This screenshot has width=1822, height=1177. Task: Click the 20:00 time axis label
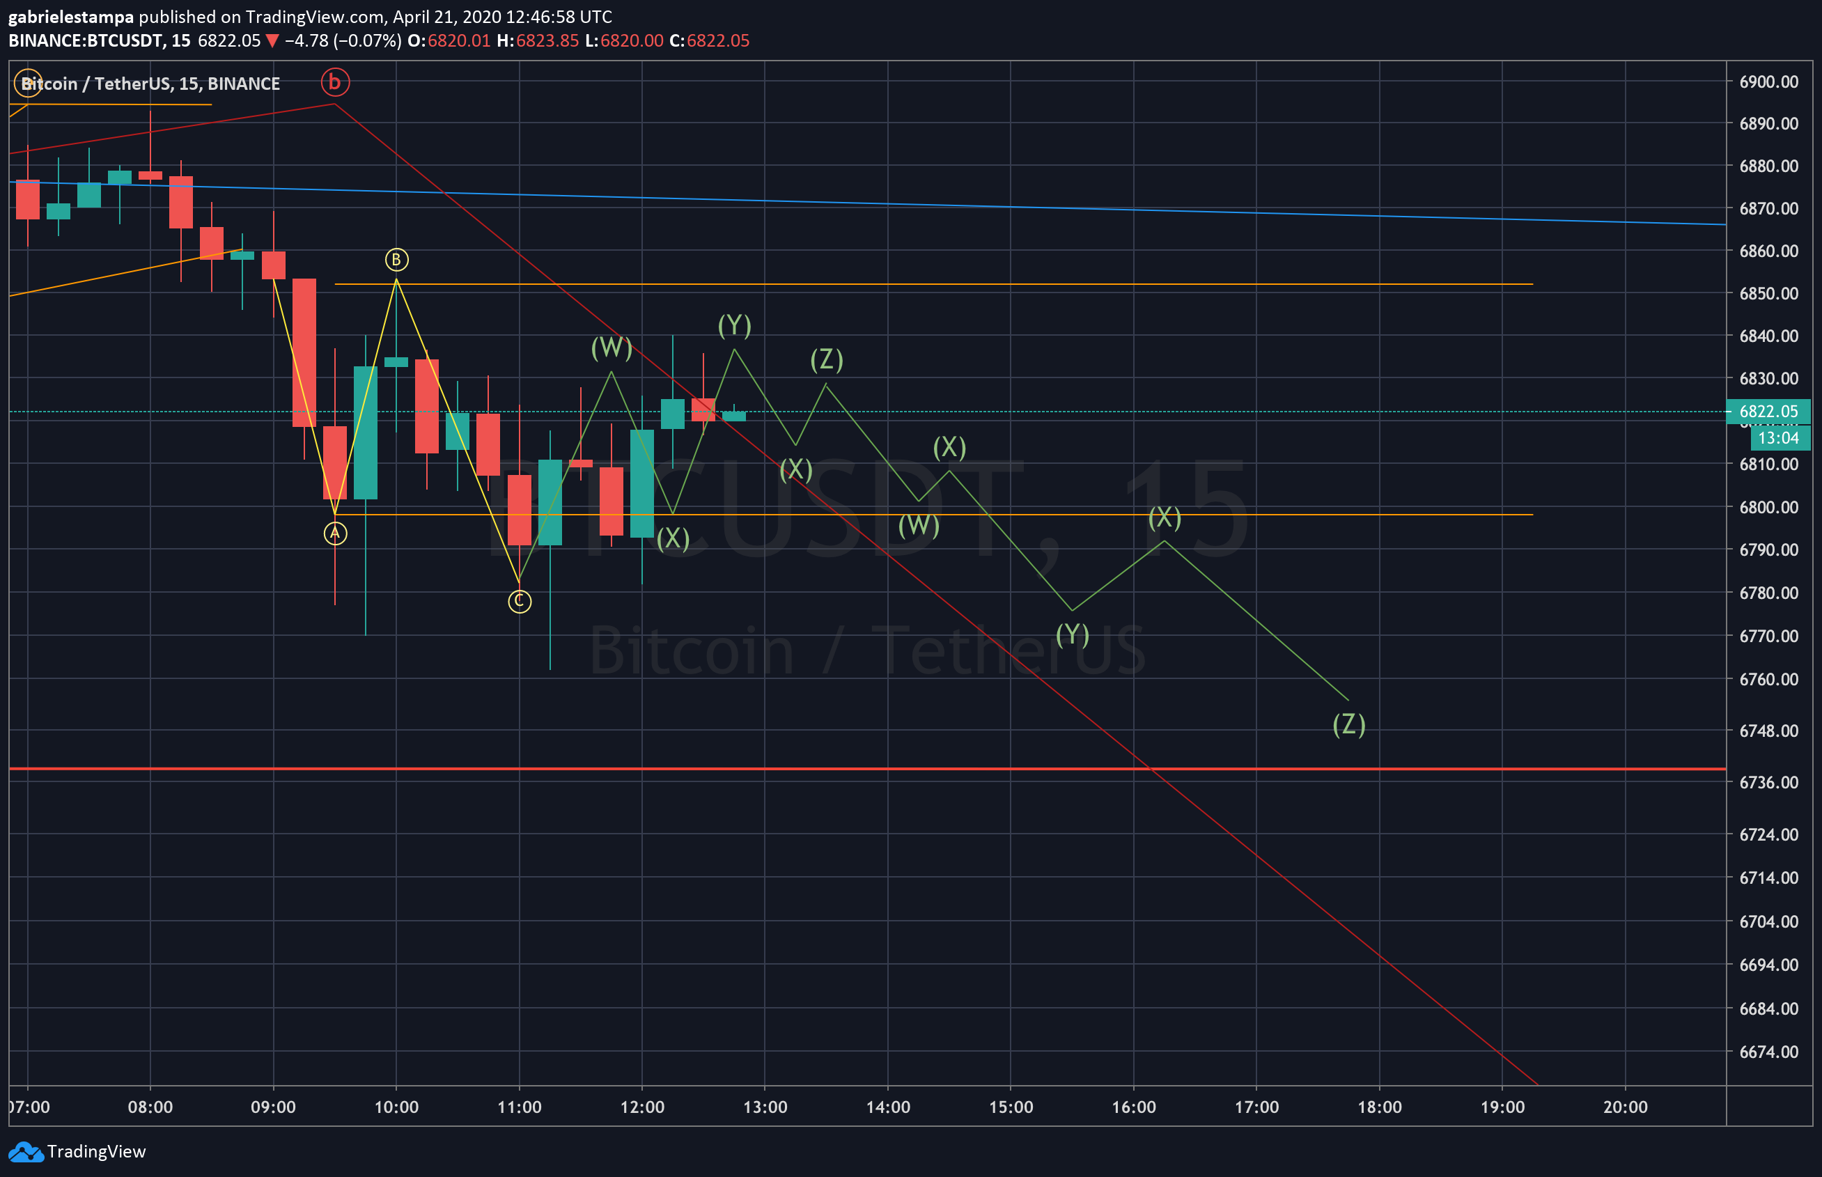1626,1107
